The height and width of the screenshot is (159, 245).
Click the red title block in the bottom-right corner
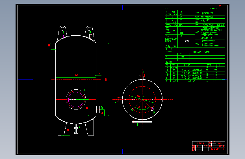pyautogui.click(x=209, y=146)
